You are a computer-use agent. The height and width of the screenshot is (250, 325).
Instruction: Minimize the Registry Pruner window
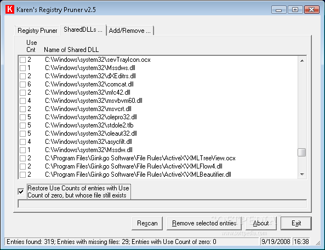(279, 10)
